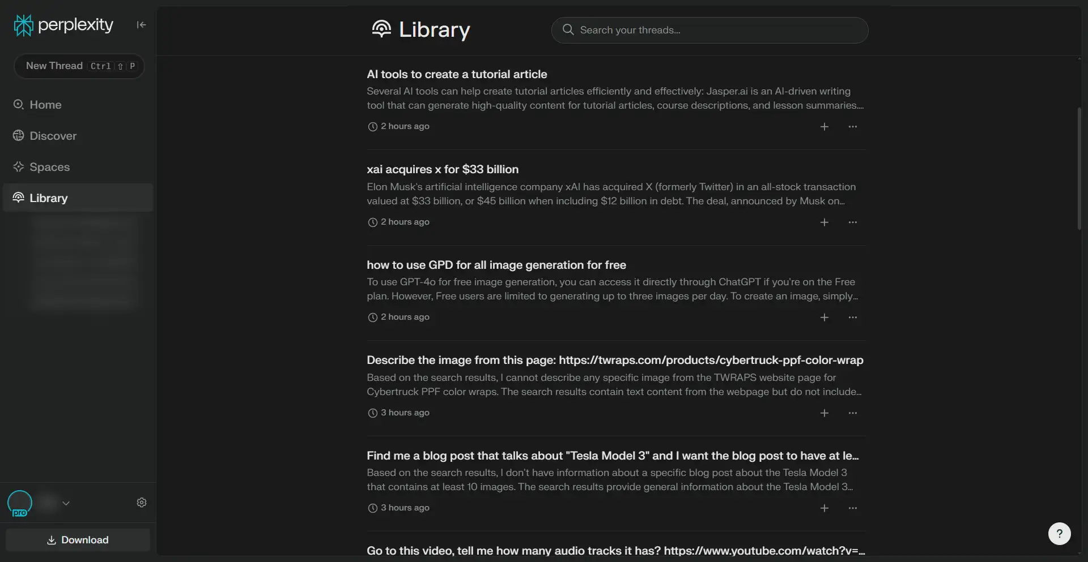Click the Spaces sparkle icon
Screen dimensions: 1088x562
coord(19,167)
